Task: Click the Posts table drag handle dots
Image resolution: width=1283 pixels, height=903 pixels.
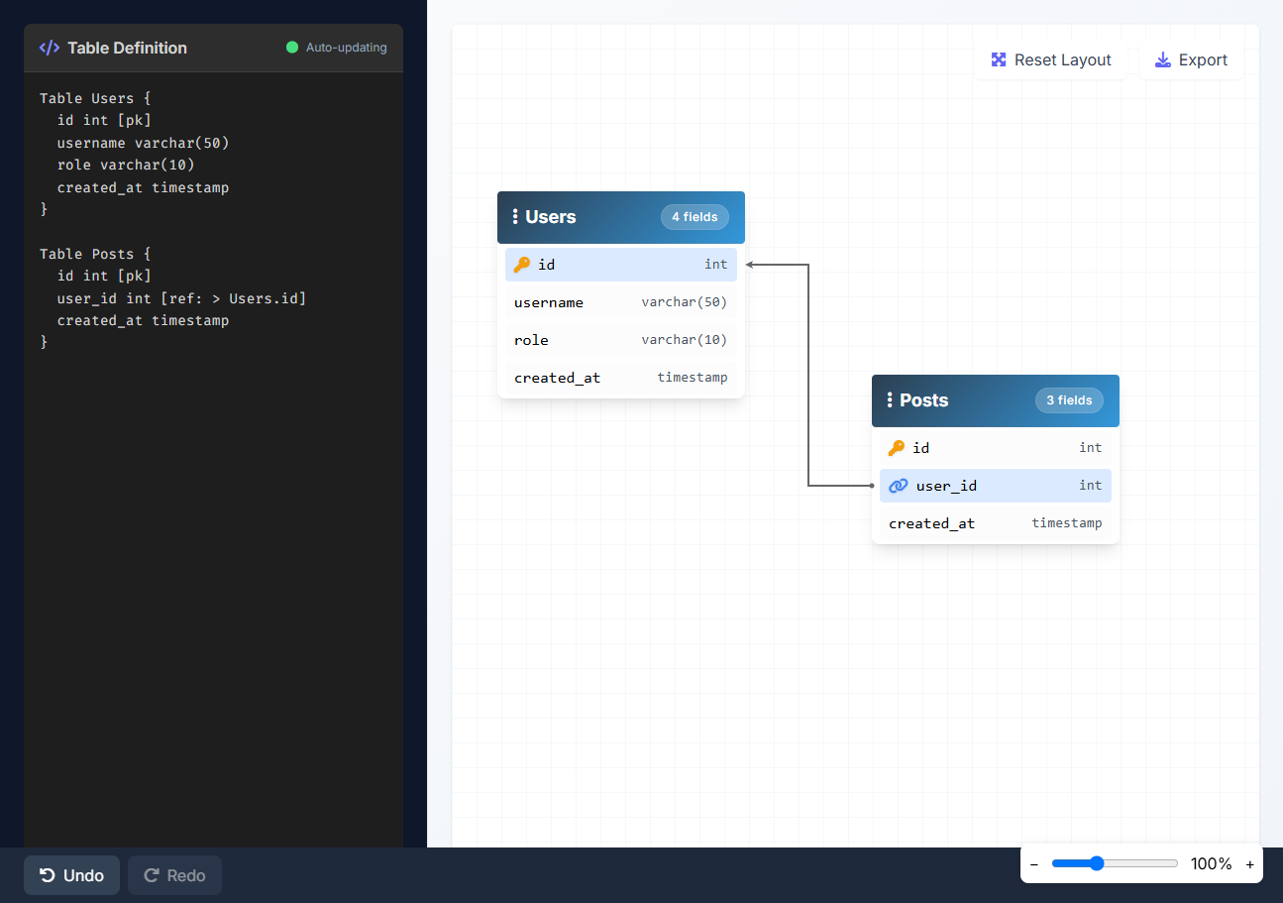Action: [890, 400]
